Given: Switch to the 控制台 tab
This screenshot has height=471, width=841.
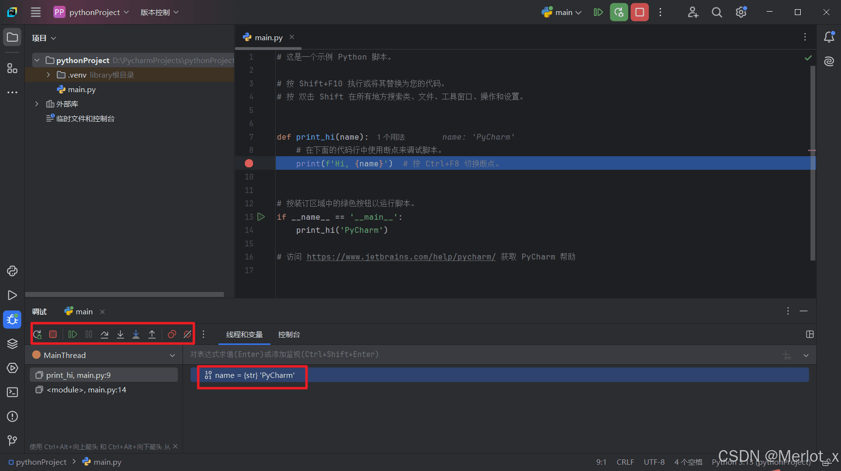Looking at the screenshot, I should [x=289, y=335].
